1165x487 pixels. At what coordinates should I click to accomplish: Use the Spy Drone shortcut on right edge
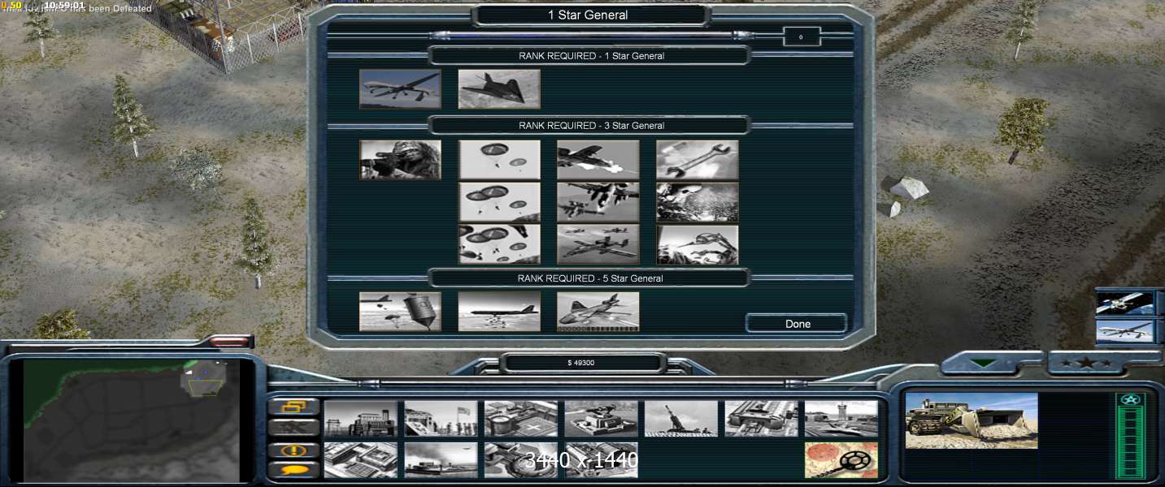pos(1125,331)
